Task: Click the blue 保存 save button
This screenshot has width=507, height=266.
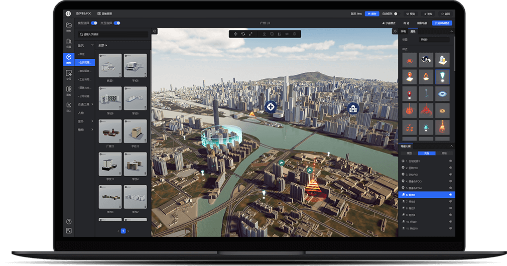Action: [372, 14]
